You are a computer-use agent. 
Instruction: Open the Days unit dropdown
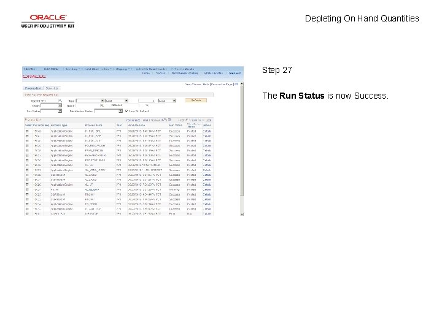(x=167, y=101)
